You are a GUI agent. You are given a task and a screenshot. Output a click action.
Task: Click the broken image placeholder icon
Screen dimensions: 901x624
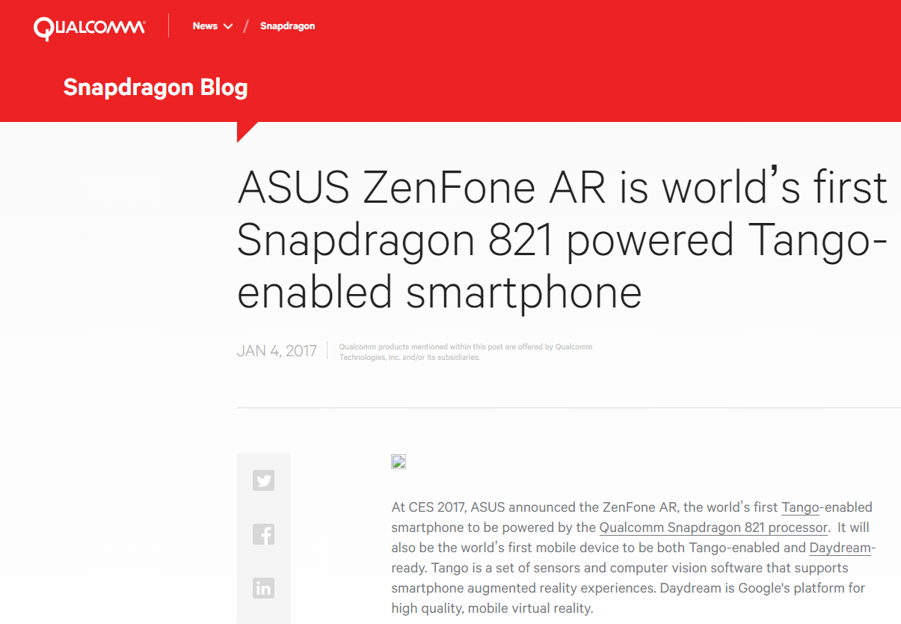point(399,462)
